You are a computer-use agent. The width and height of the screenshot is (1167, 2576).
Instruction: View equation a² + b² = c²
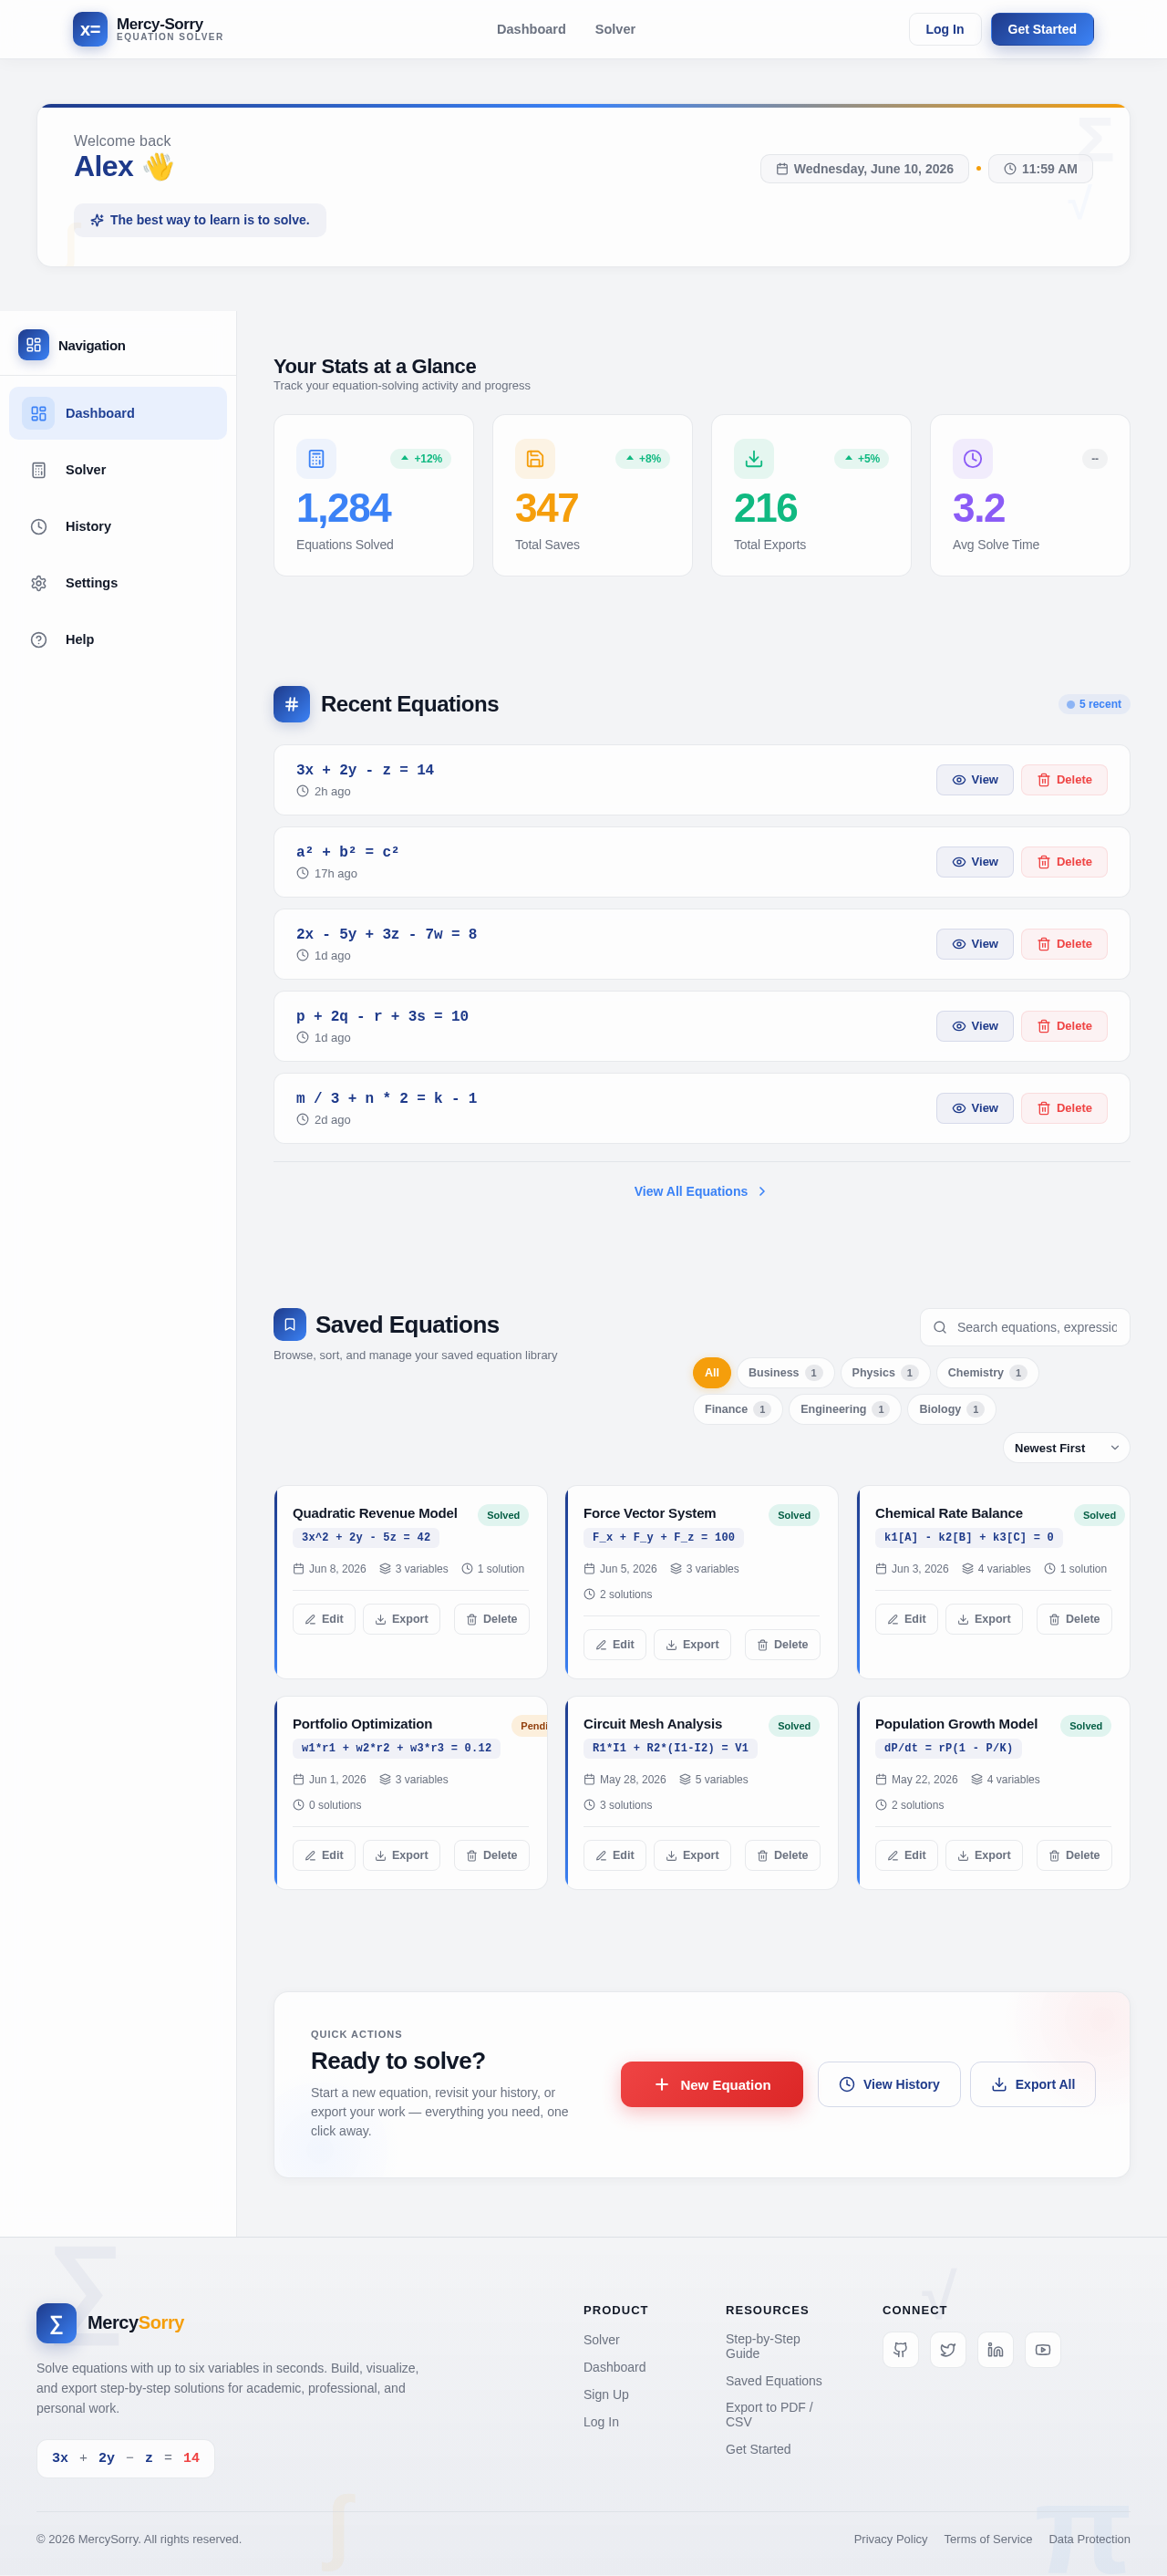974,862
